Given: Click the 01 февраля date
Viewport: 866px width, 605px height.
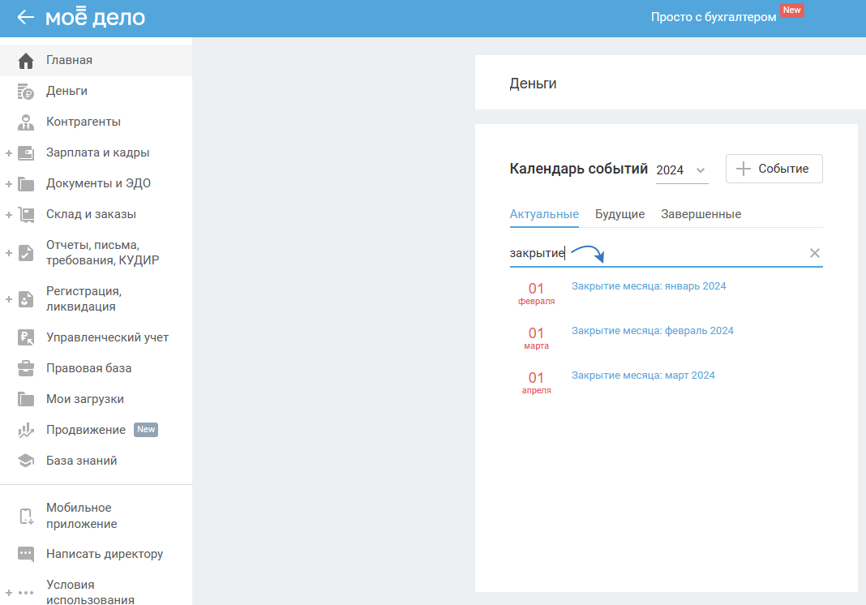Looking at the screenshot, I should coord(536,294).
